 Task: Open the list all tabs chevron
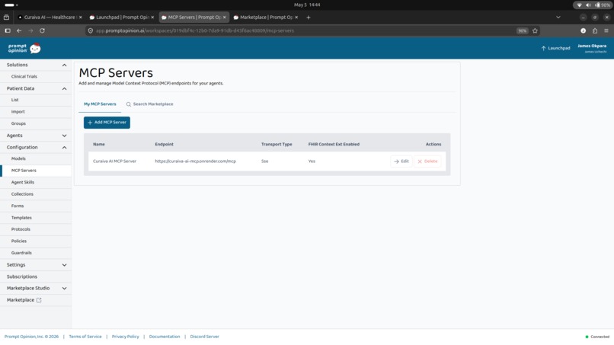point(558,18)
